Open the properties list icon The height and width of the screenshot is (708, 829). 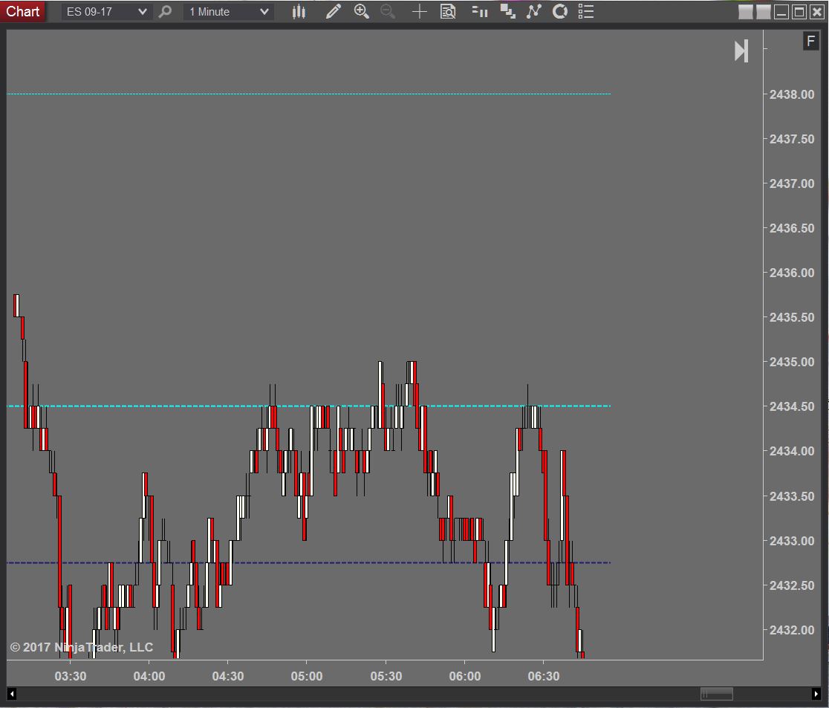[x=586, y=12]
